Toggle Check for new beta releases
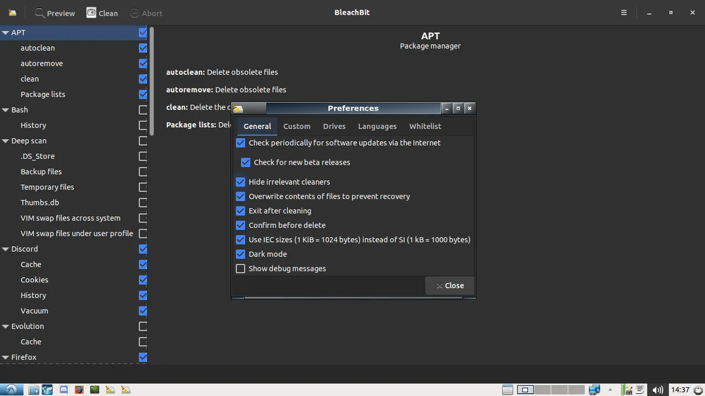The height and width of the screenshot is (396, 705). [x=246, y=162]
